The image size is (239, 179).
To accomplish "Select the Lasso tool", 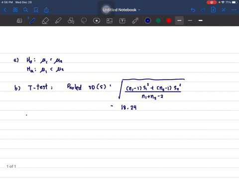I will 84,21.
